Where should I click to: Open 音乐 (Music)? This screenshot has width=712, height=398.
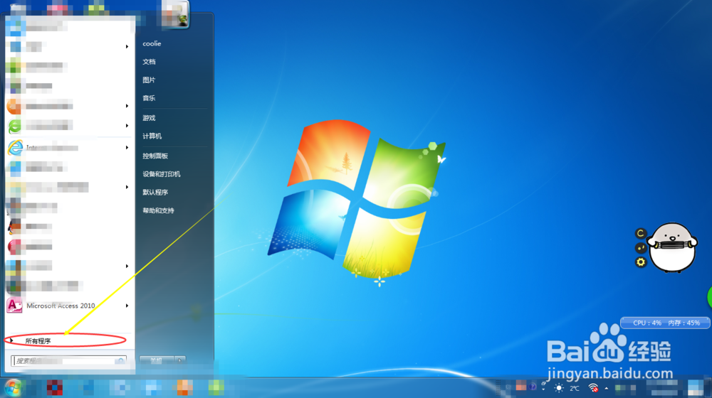point(149,98)
